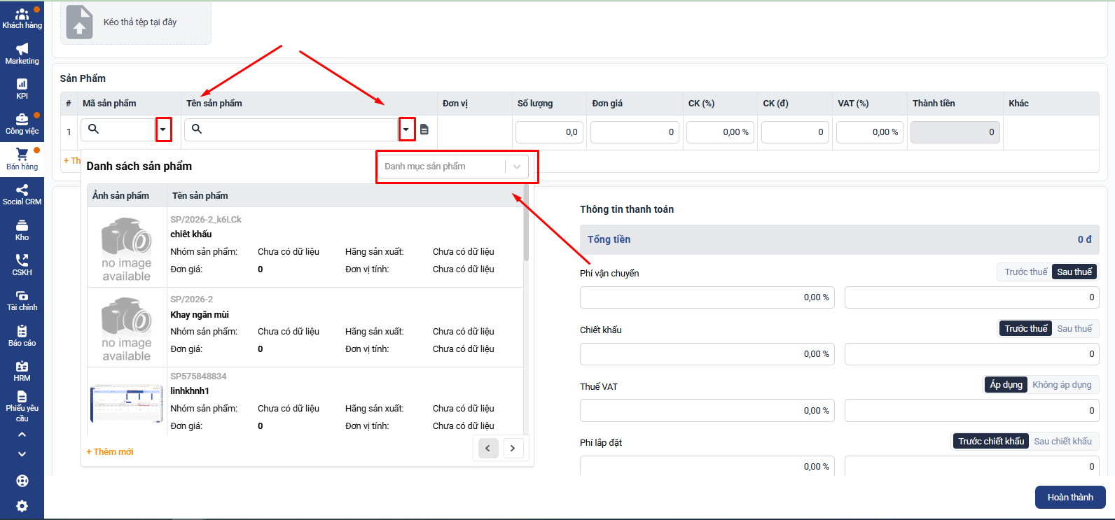Click the settings gear in sidebar
This screenshot has width=1115, height=520.
(x=22, y=505)
